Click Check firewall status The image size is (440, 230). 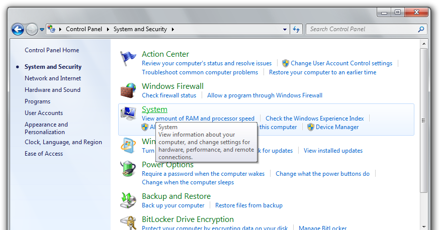click(169, 95)
